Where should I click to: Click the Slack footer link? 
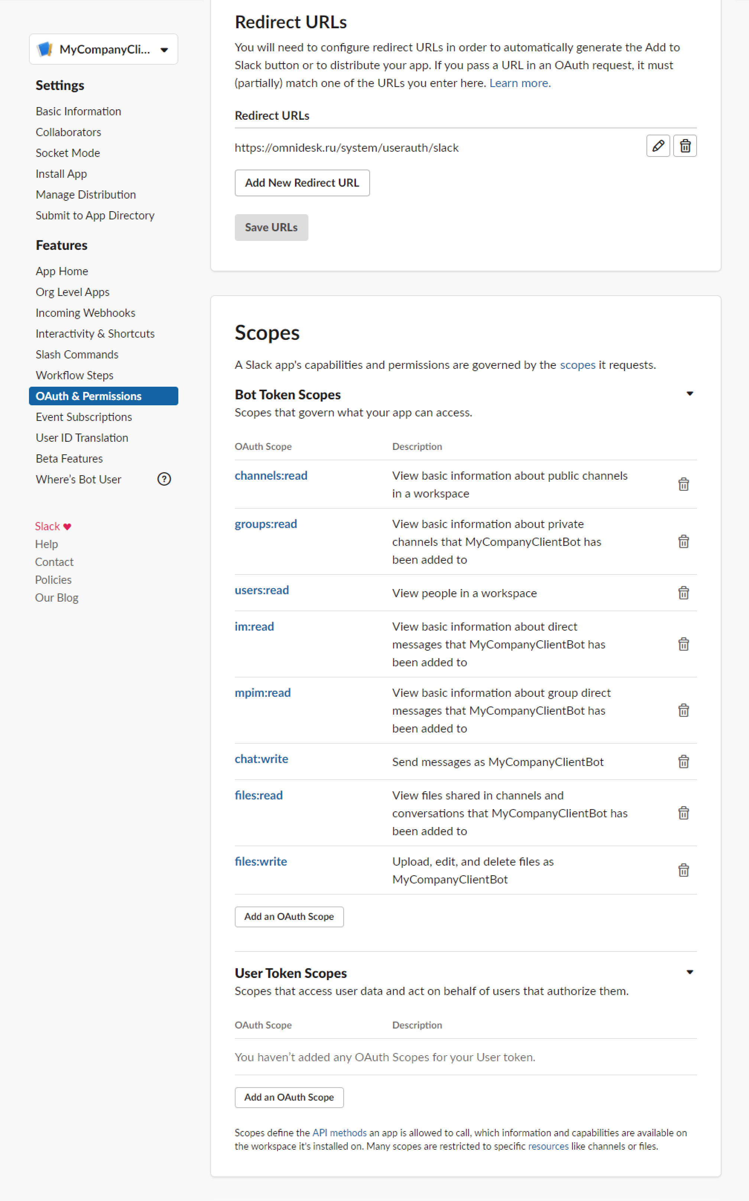(x=53, y=527)
